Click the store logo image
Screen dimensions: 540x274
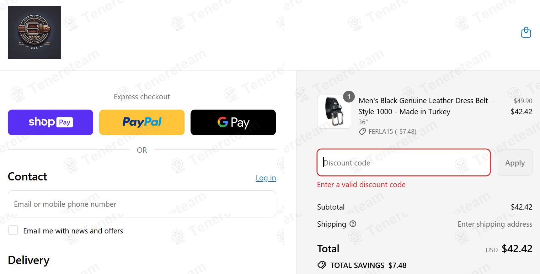(34, 32)
